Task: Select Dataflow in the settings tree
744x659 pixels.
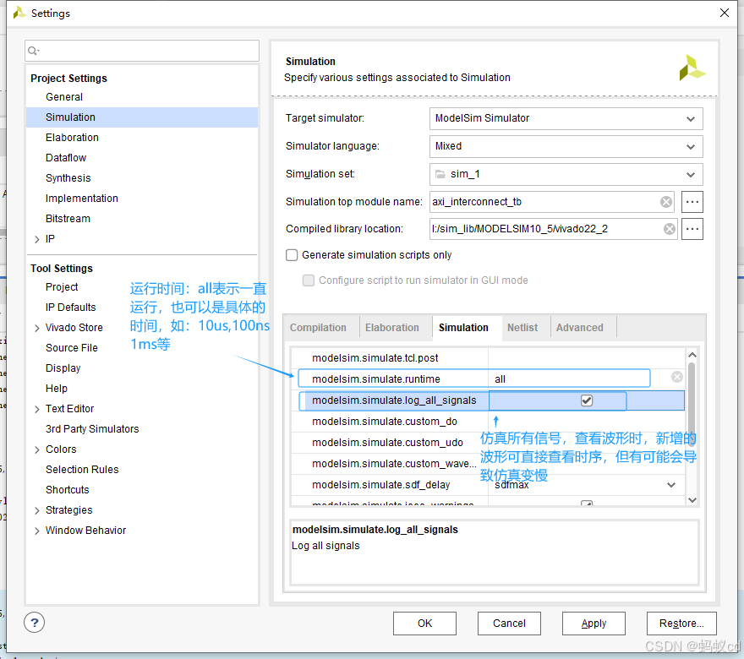Action: [66, 158]
